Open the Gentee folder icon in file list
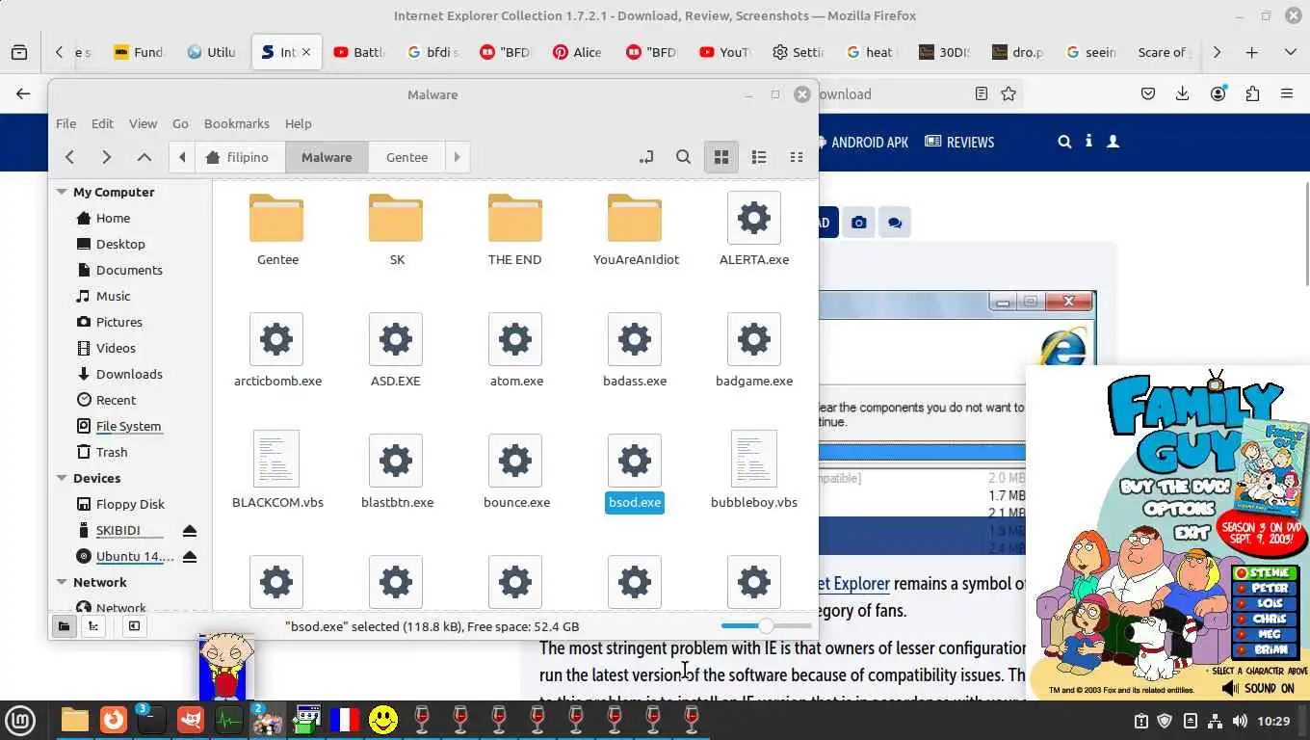The height and width of the screenshot is (740, 1310). pos(276,219)
